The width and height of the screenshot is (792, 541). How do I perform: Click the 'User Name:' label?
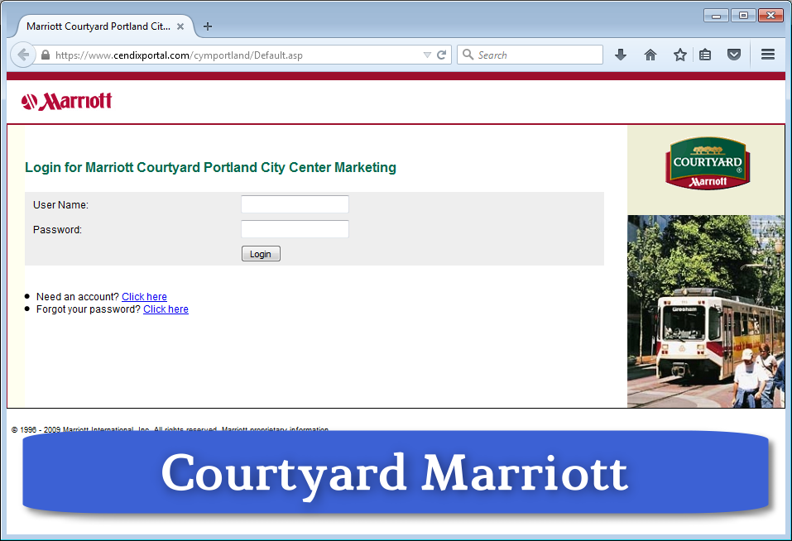60,205
